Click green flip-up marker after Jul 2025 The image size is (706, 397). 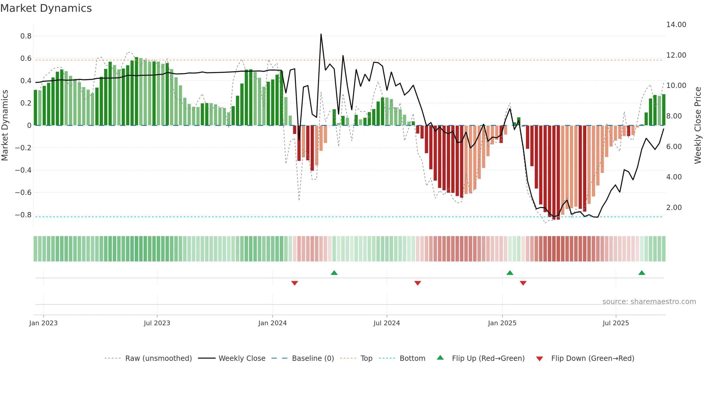[x=642, y=273]
